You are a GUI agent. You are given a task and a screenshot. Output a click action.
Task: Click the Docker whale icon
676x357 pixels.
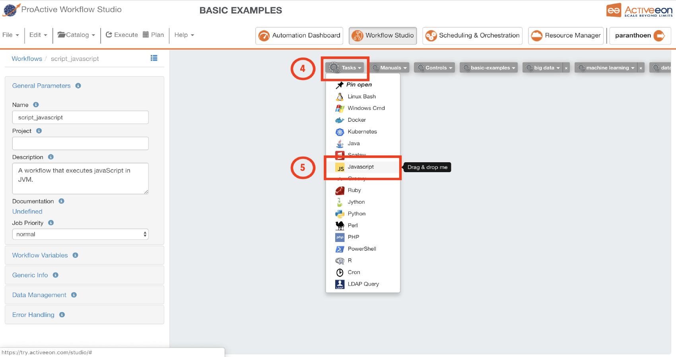(340, 120)
